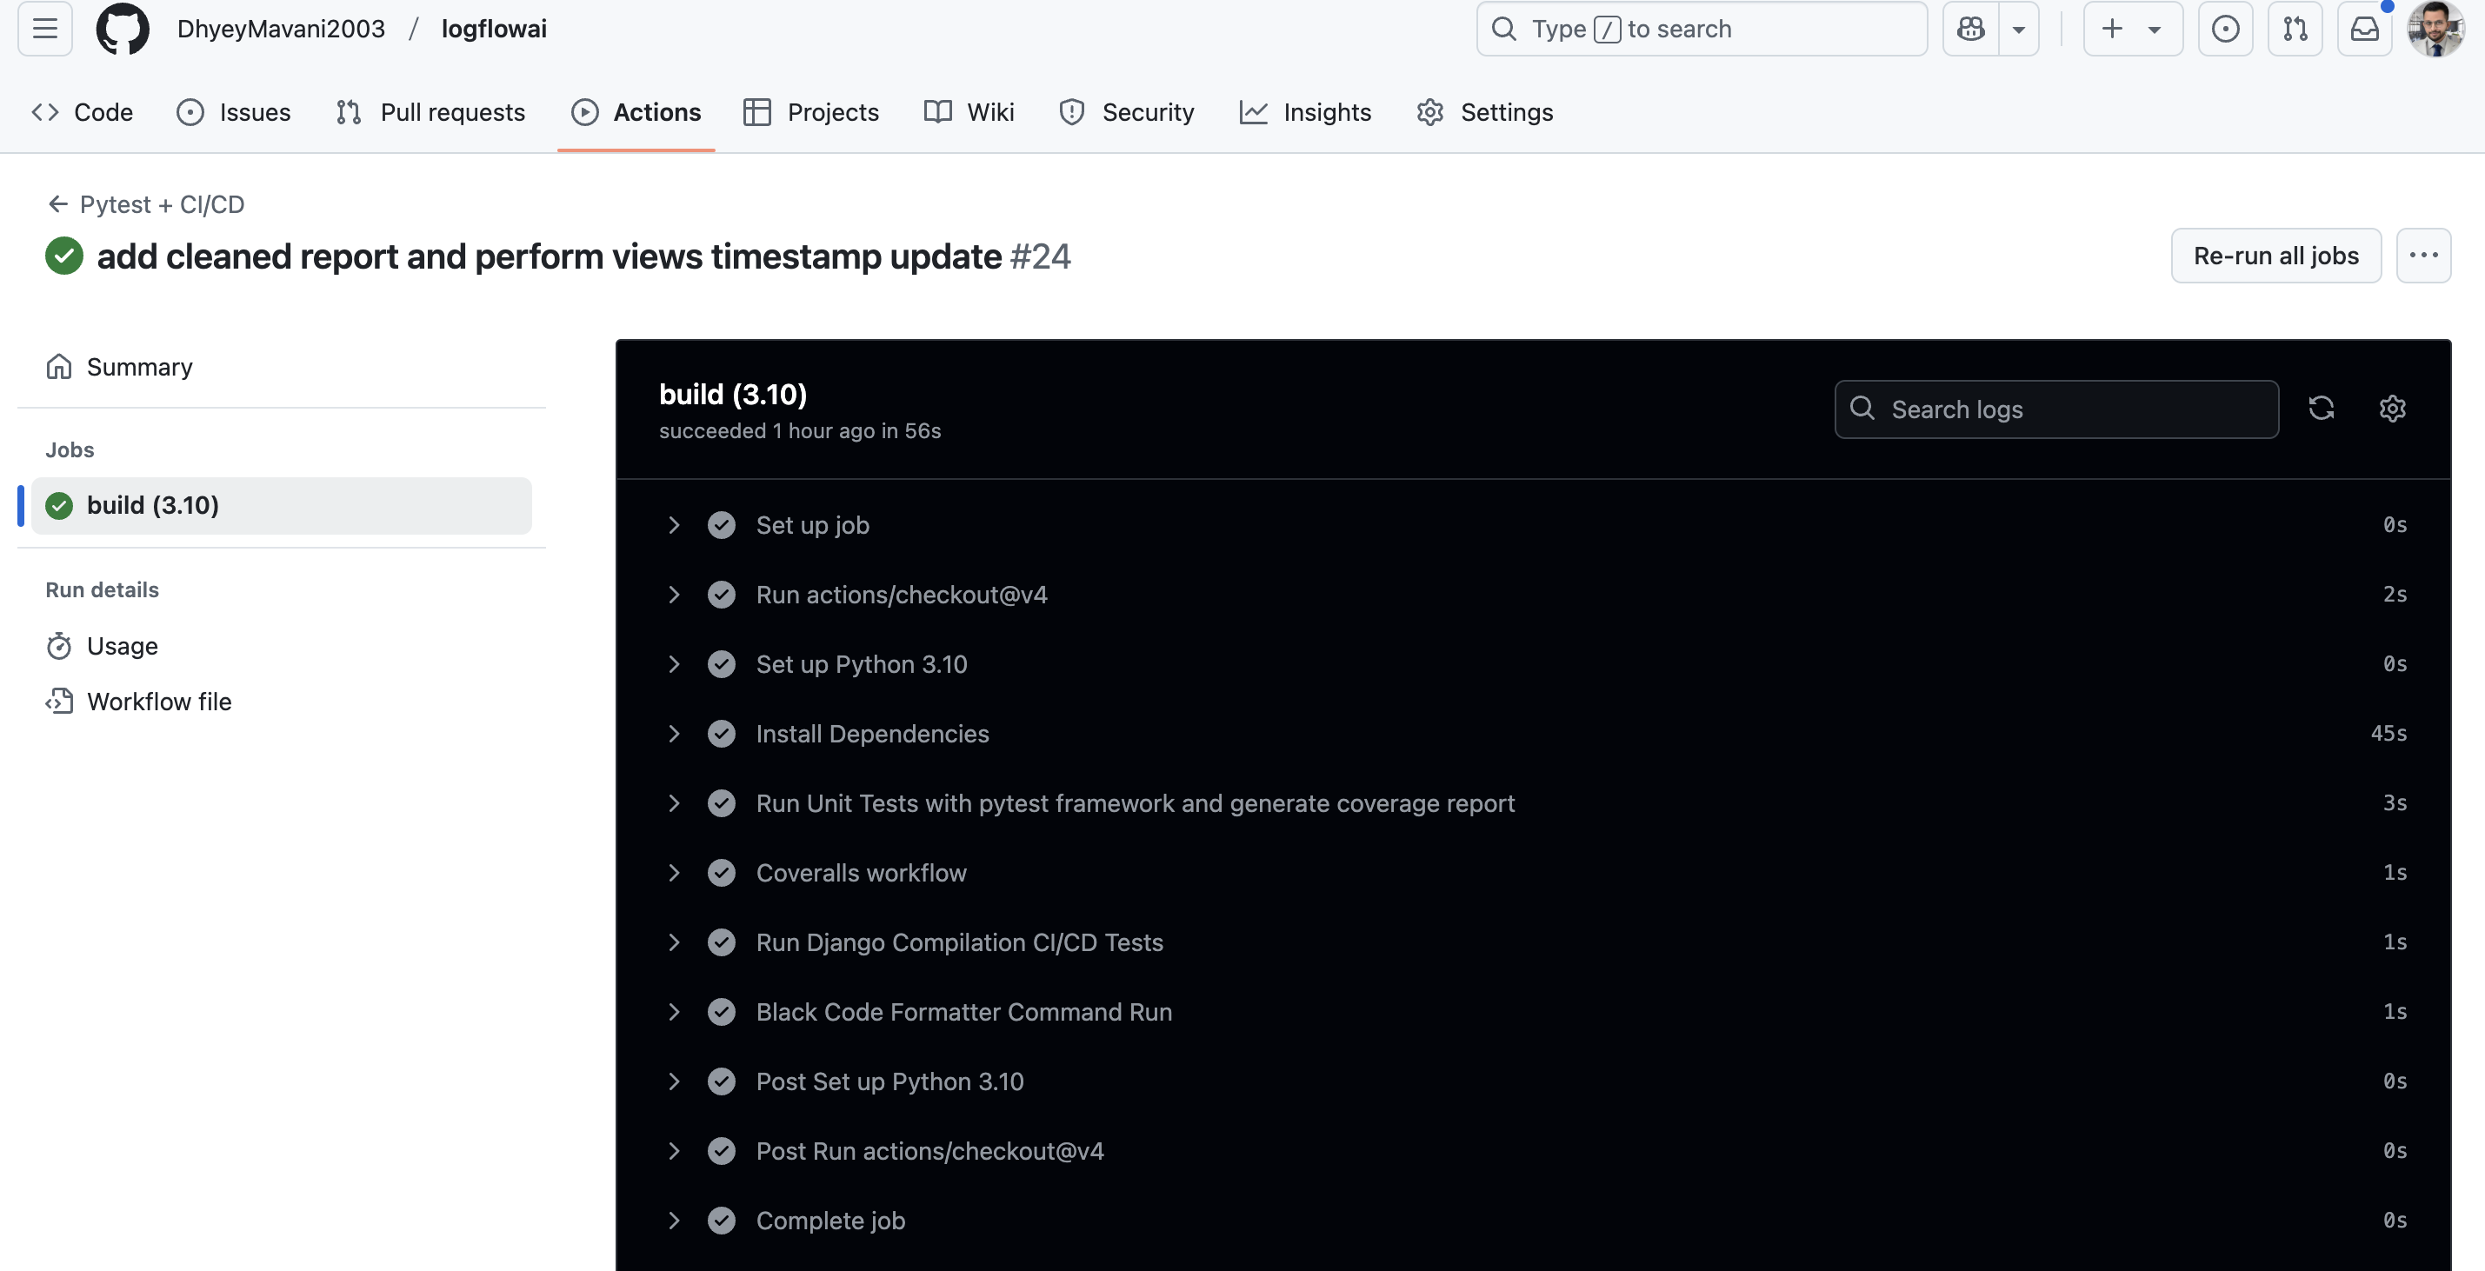Open the pull requests header icon
2485x1271 pixels.
2294,29
